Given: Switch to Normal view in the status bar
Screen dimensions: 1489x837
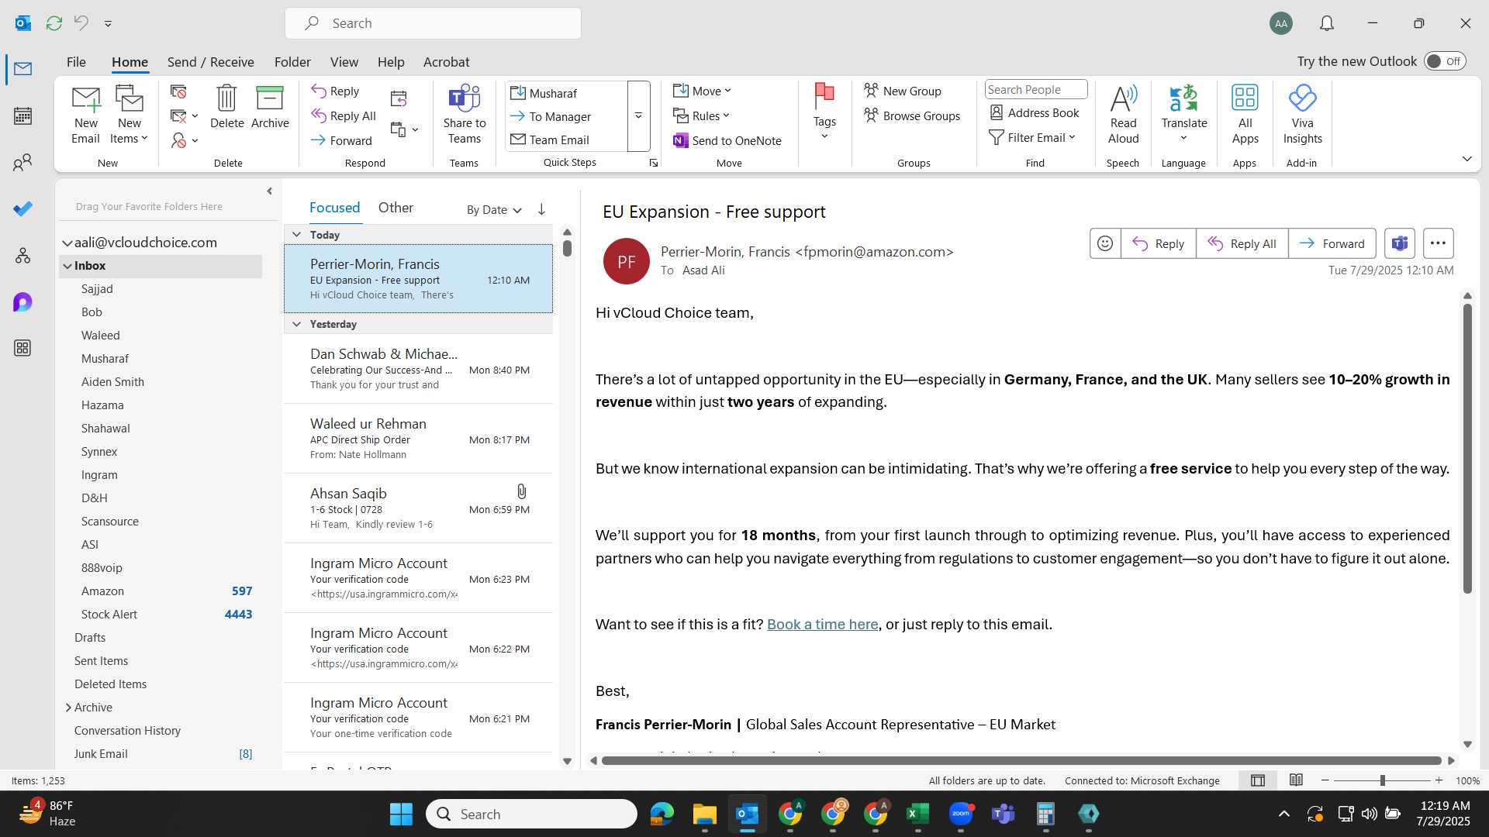Looking at the screenshot, I should coord(1258,780).
